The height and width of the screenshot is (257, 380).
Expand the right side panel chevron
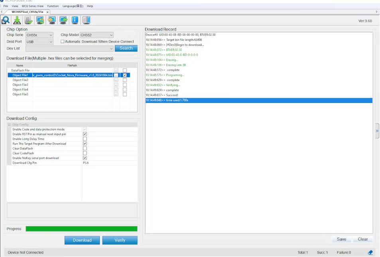[x=377, y=131]
